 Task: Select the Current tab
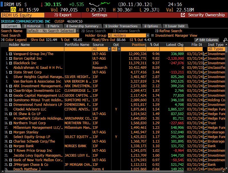tap(10, 26)
